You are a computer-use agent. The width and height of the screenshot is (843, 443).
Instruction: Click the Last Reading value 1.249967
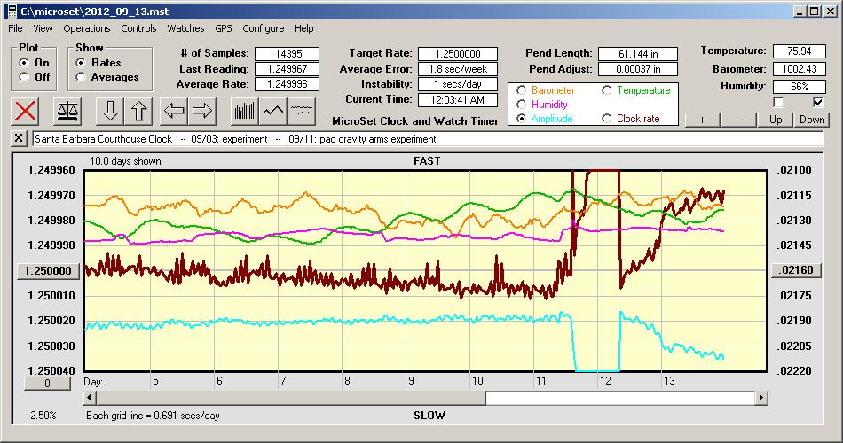[288, 69]
